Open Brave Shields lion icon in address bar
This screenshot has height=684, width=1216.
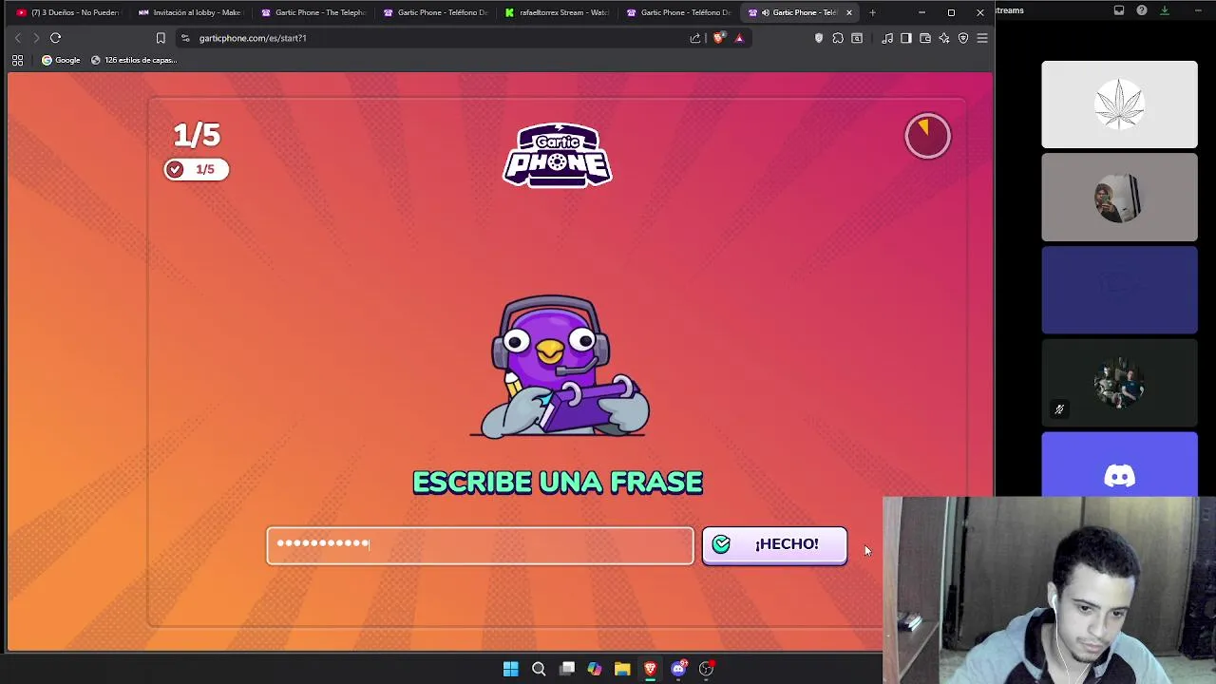(718, 38)
